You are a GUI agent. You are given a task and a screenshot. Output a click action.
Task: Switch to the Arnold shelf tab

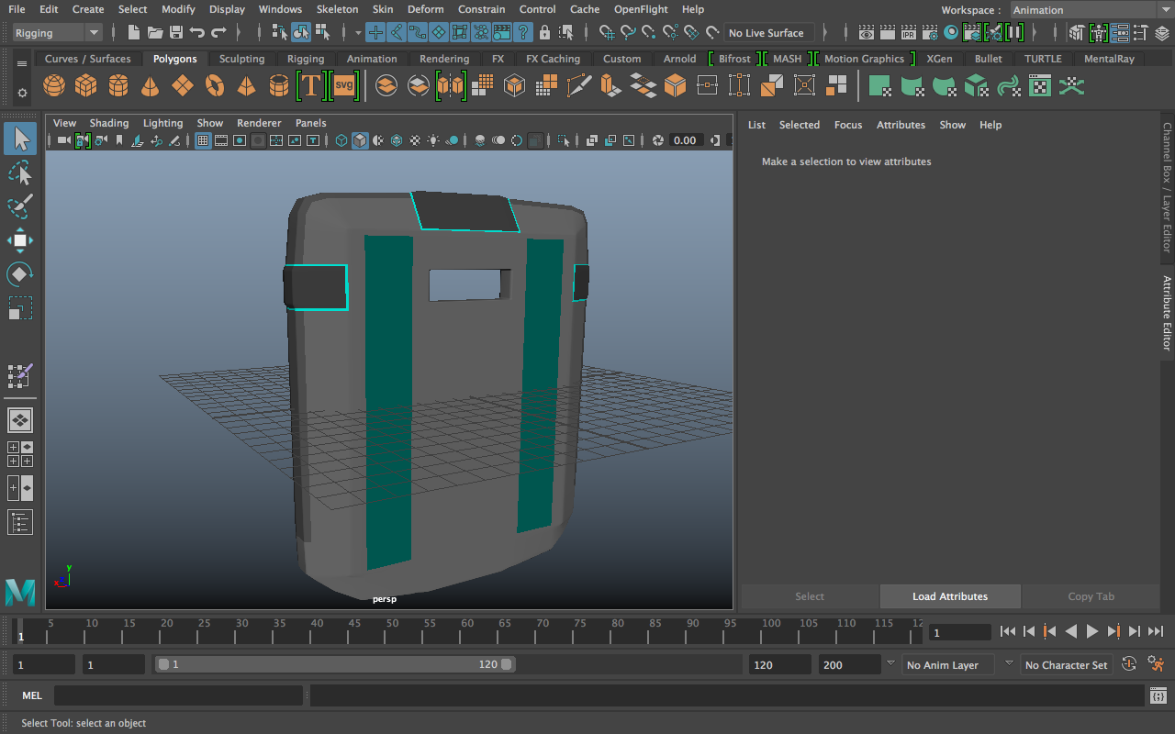point(679,59)
